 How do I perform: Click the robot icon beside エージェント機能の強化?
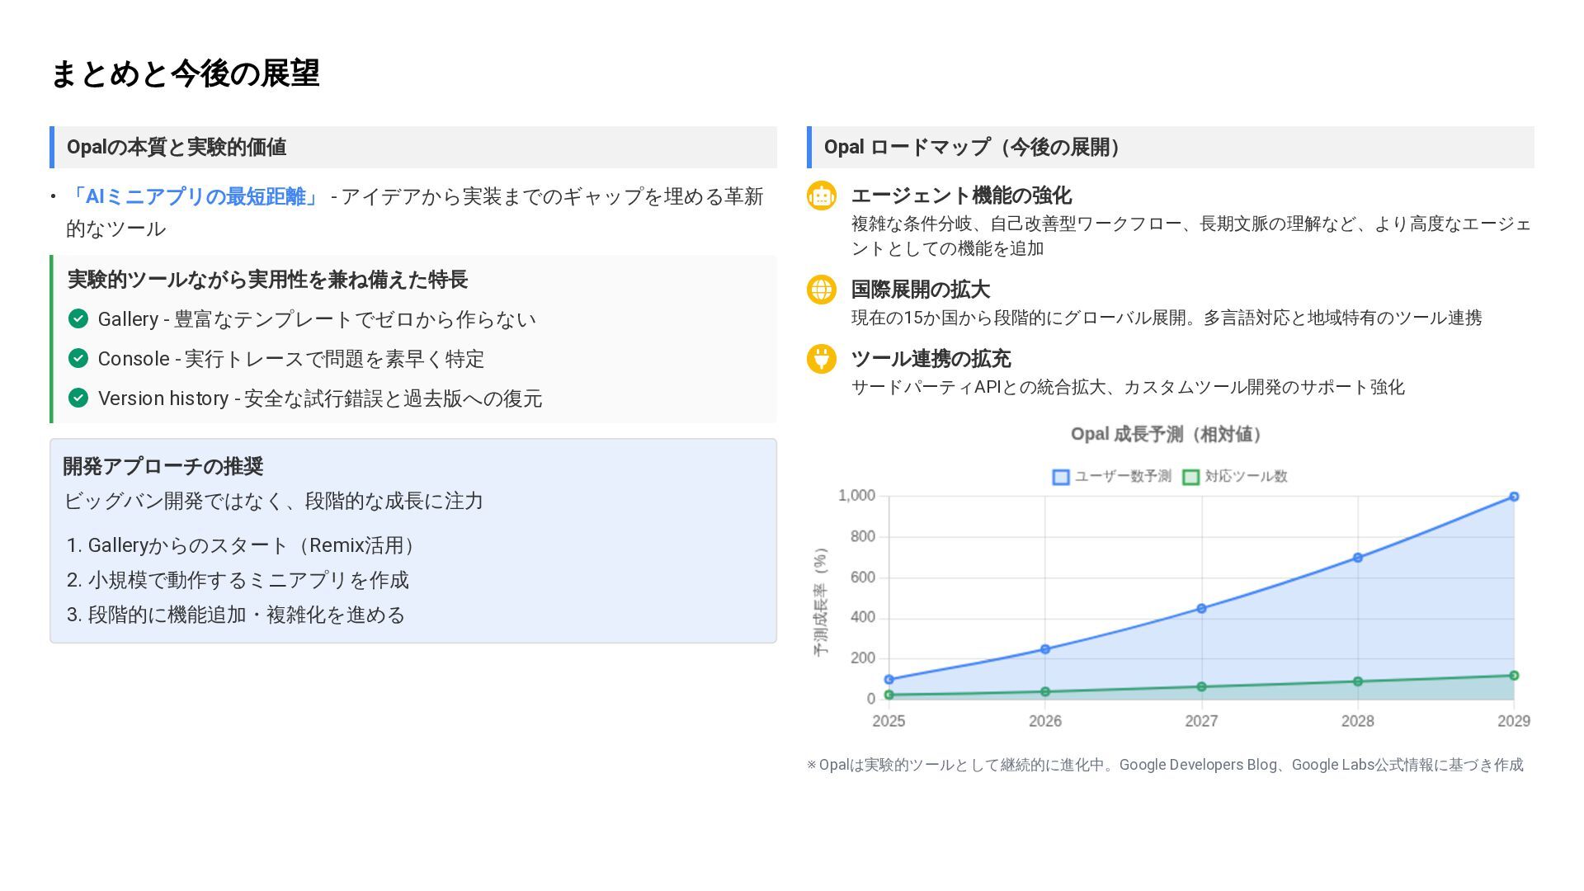[821, 196]
